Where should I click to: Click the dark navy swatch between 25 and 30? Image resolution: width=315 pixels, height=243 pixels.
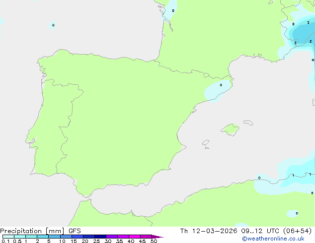[100, 237]
